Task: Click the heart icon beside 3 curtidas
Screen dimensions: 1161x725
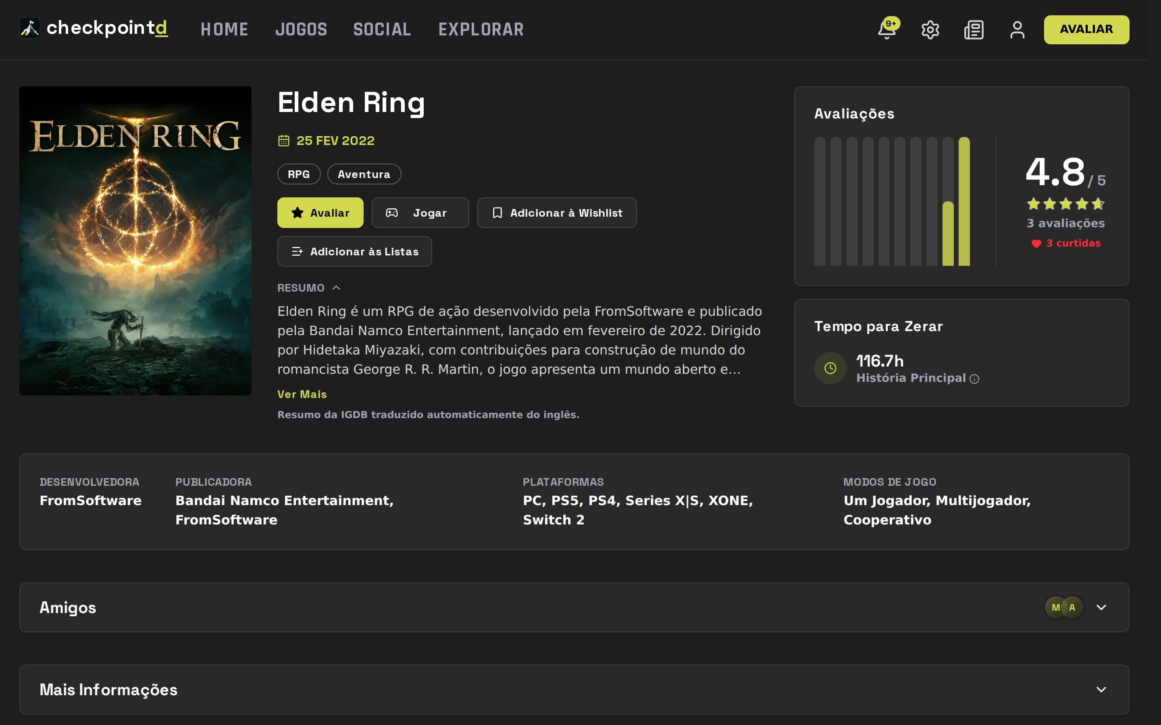Action: 1036,244
